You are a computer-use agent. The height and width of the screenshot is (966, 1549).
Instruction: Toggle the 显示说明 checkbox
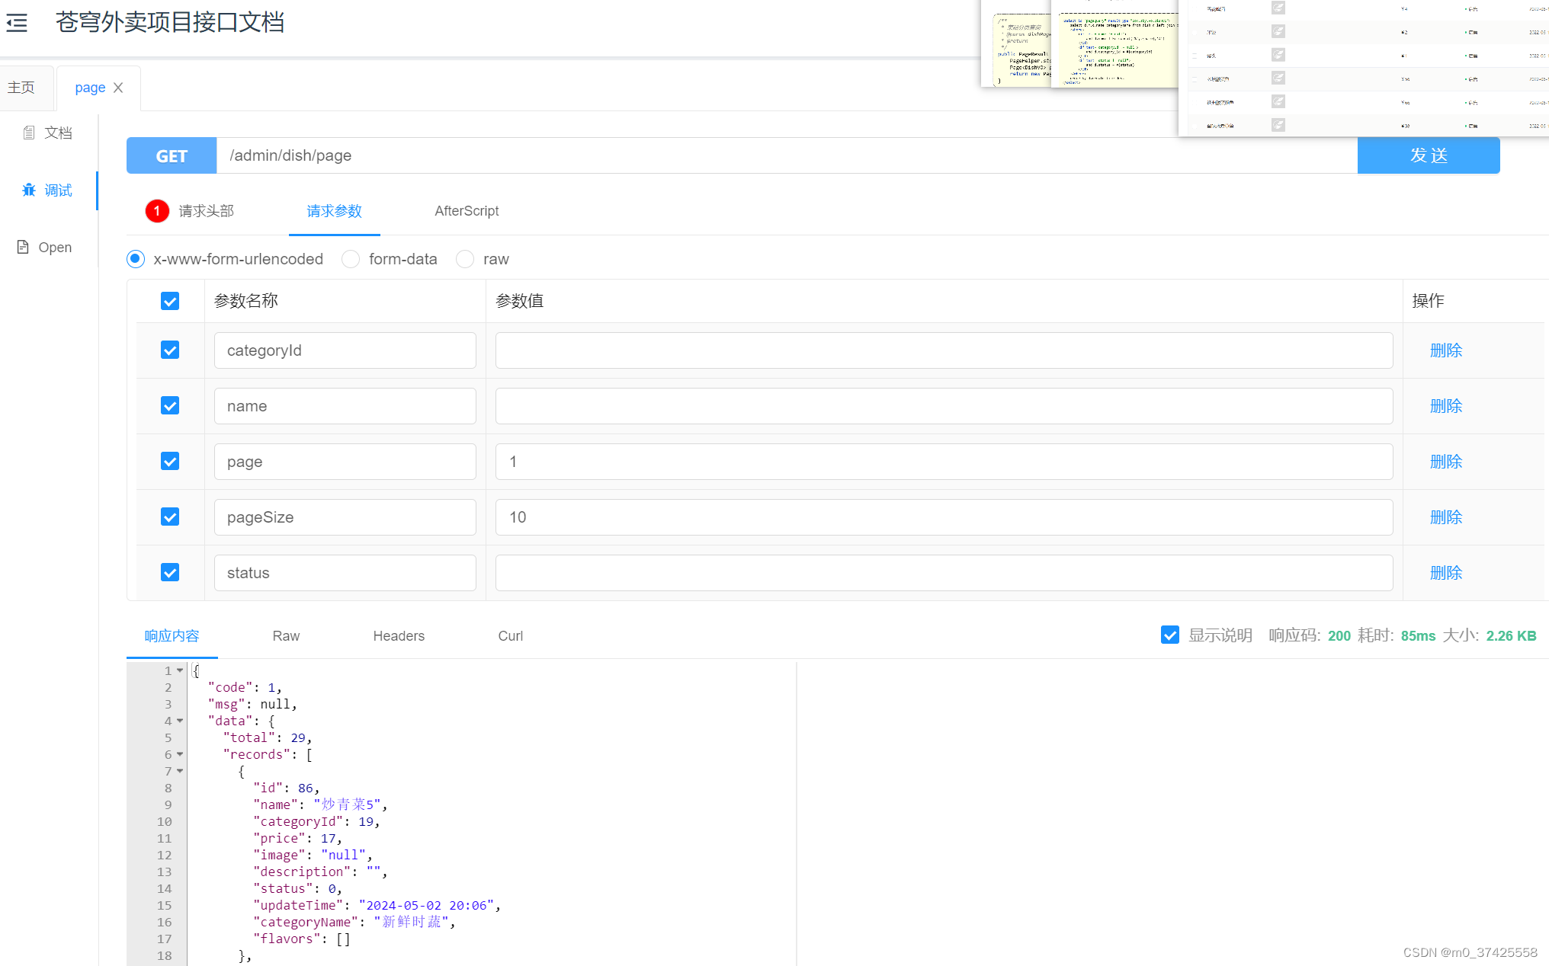pos(1169,635)
